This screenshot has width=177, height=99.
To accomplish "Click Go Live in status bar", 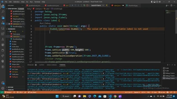I will [x=162, y=92].
